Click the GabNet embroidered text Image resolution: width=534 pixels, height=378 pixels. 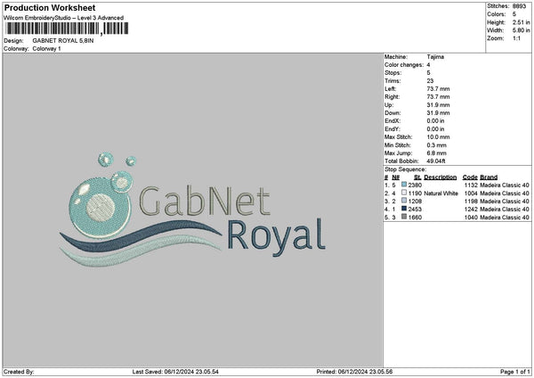[205, 201]
